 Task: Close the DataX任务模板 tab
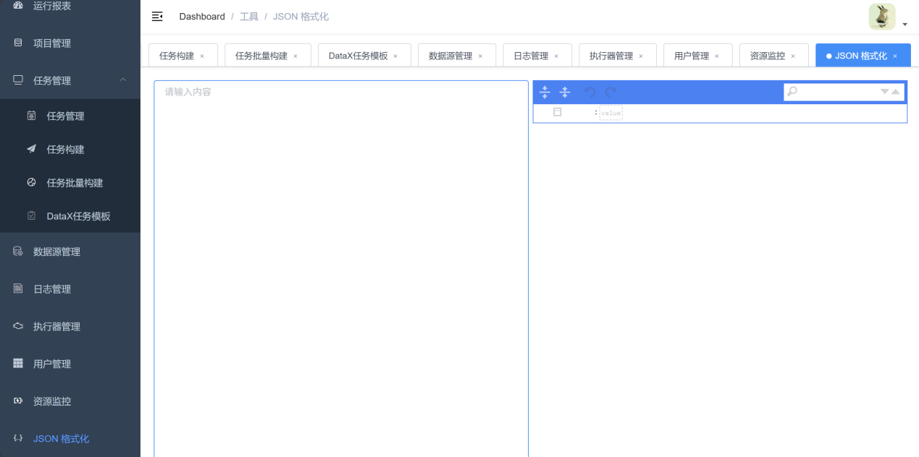point(395,56)
